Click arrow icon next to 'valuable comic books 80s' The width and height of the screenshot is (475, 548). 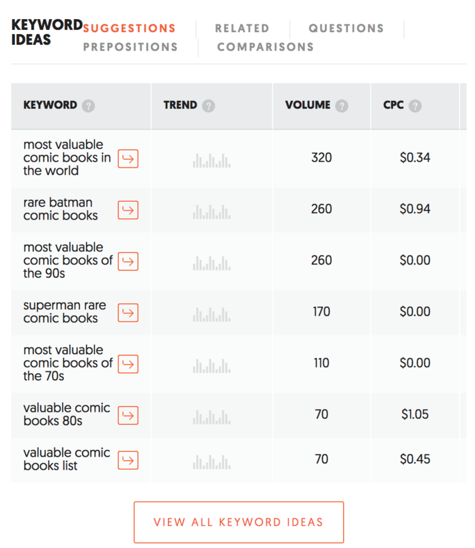click(x=128, y=415)
